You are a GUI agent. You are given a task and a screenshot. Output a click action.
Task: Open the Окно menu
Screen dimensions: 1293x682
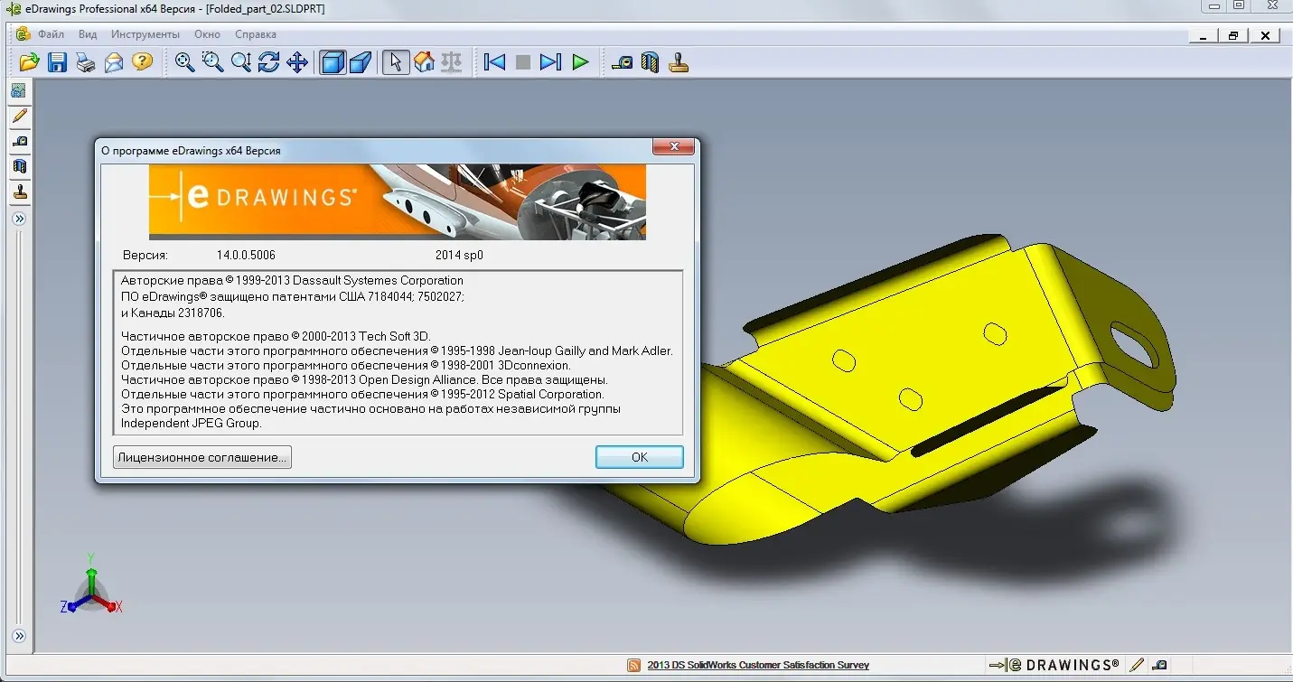click(x=207, y=34)
